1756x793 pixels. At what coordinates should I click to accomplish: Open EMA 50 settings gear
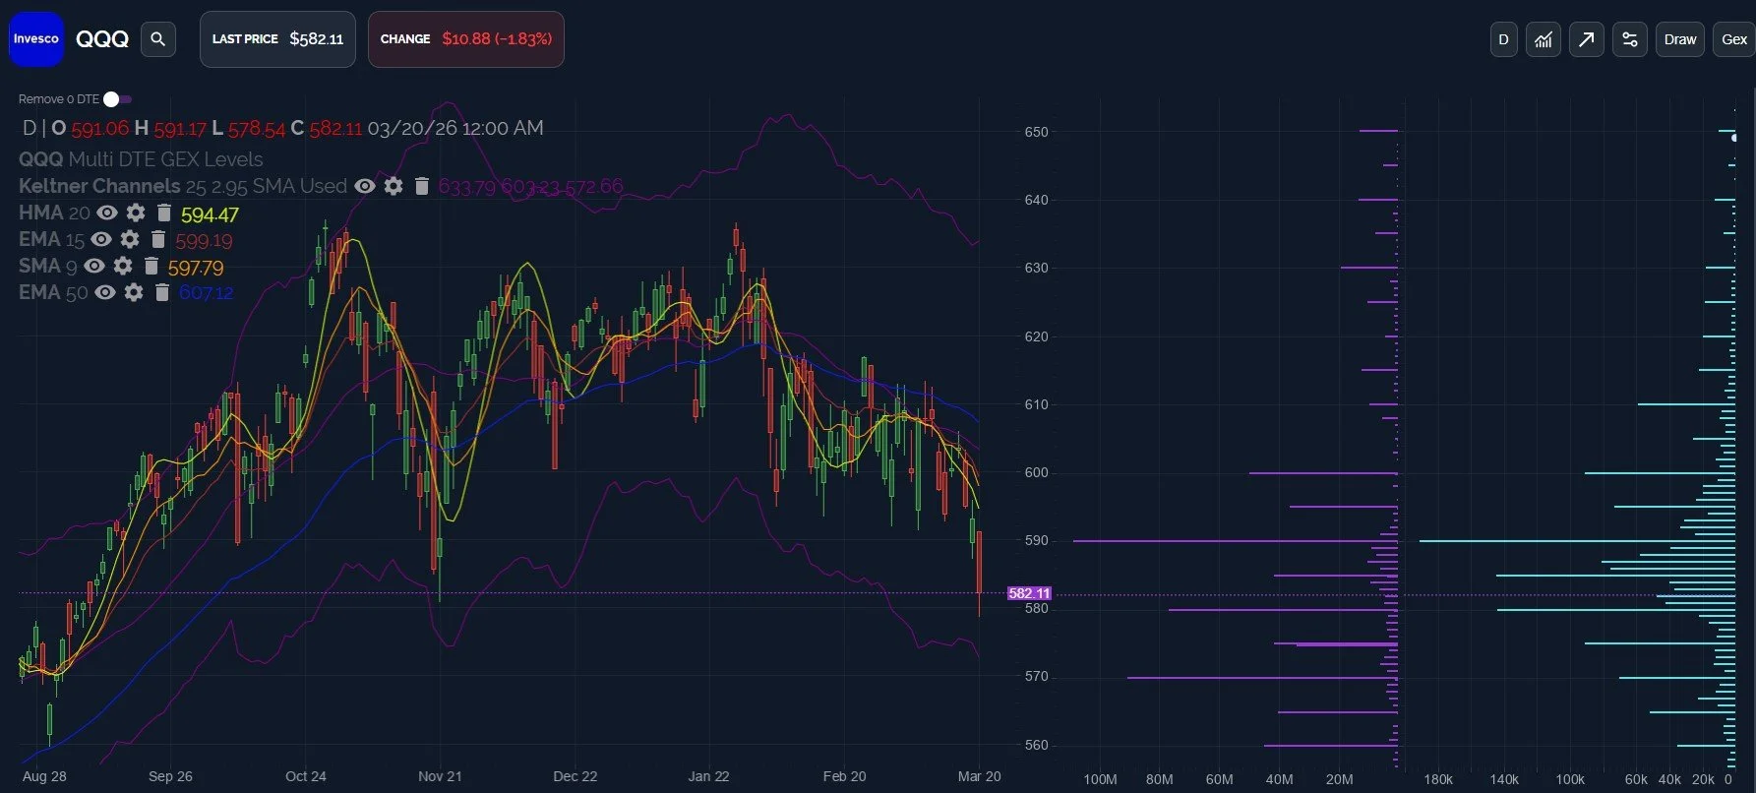[x=134, y=292]
